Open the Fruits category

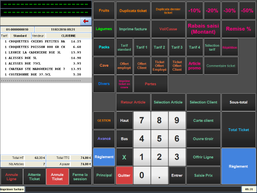(104, 11)
